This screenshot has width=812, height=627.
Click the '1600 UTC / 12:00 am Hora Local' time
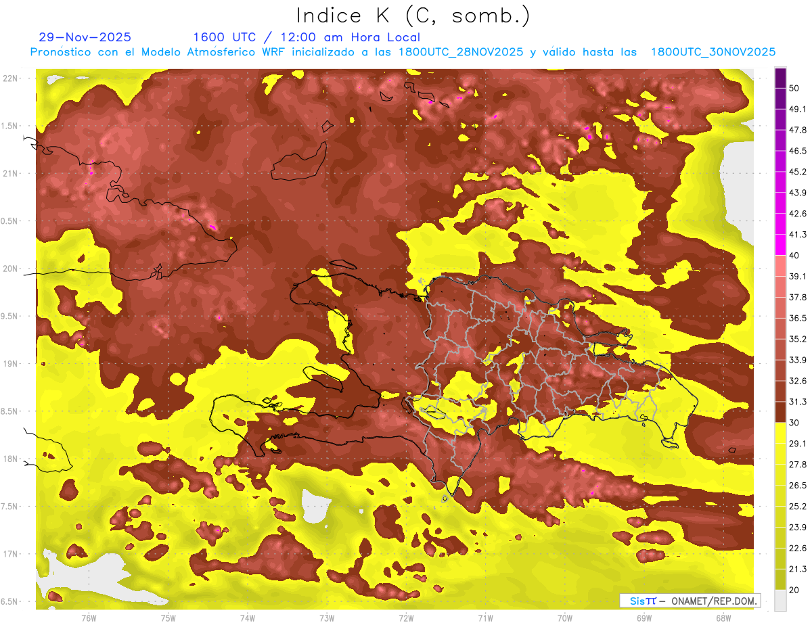point(307,37)
